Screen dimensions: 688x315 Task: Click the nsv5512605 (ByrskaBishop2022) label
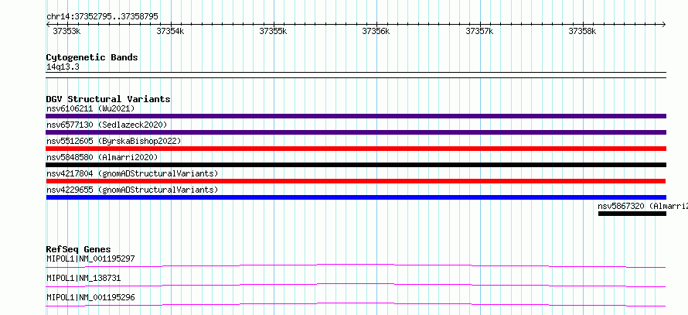pos(114,141)
